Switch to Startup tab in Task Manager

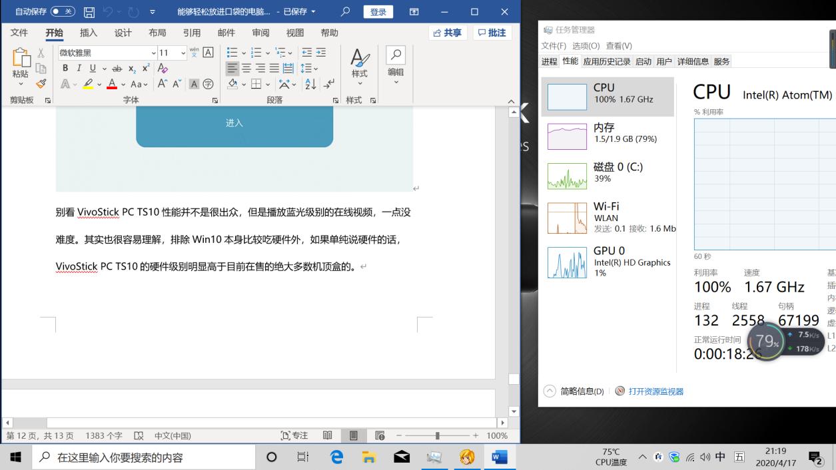point(643,61)
